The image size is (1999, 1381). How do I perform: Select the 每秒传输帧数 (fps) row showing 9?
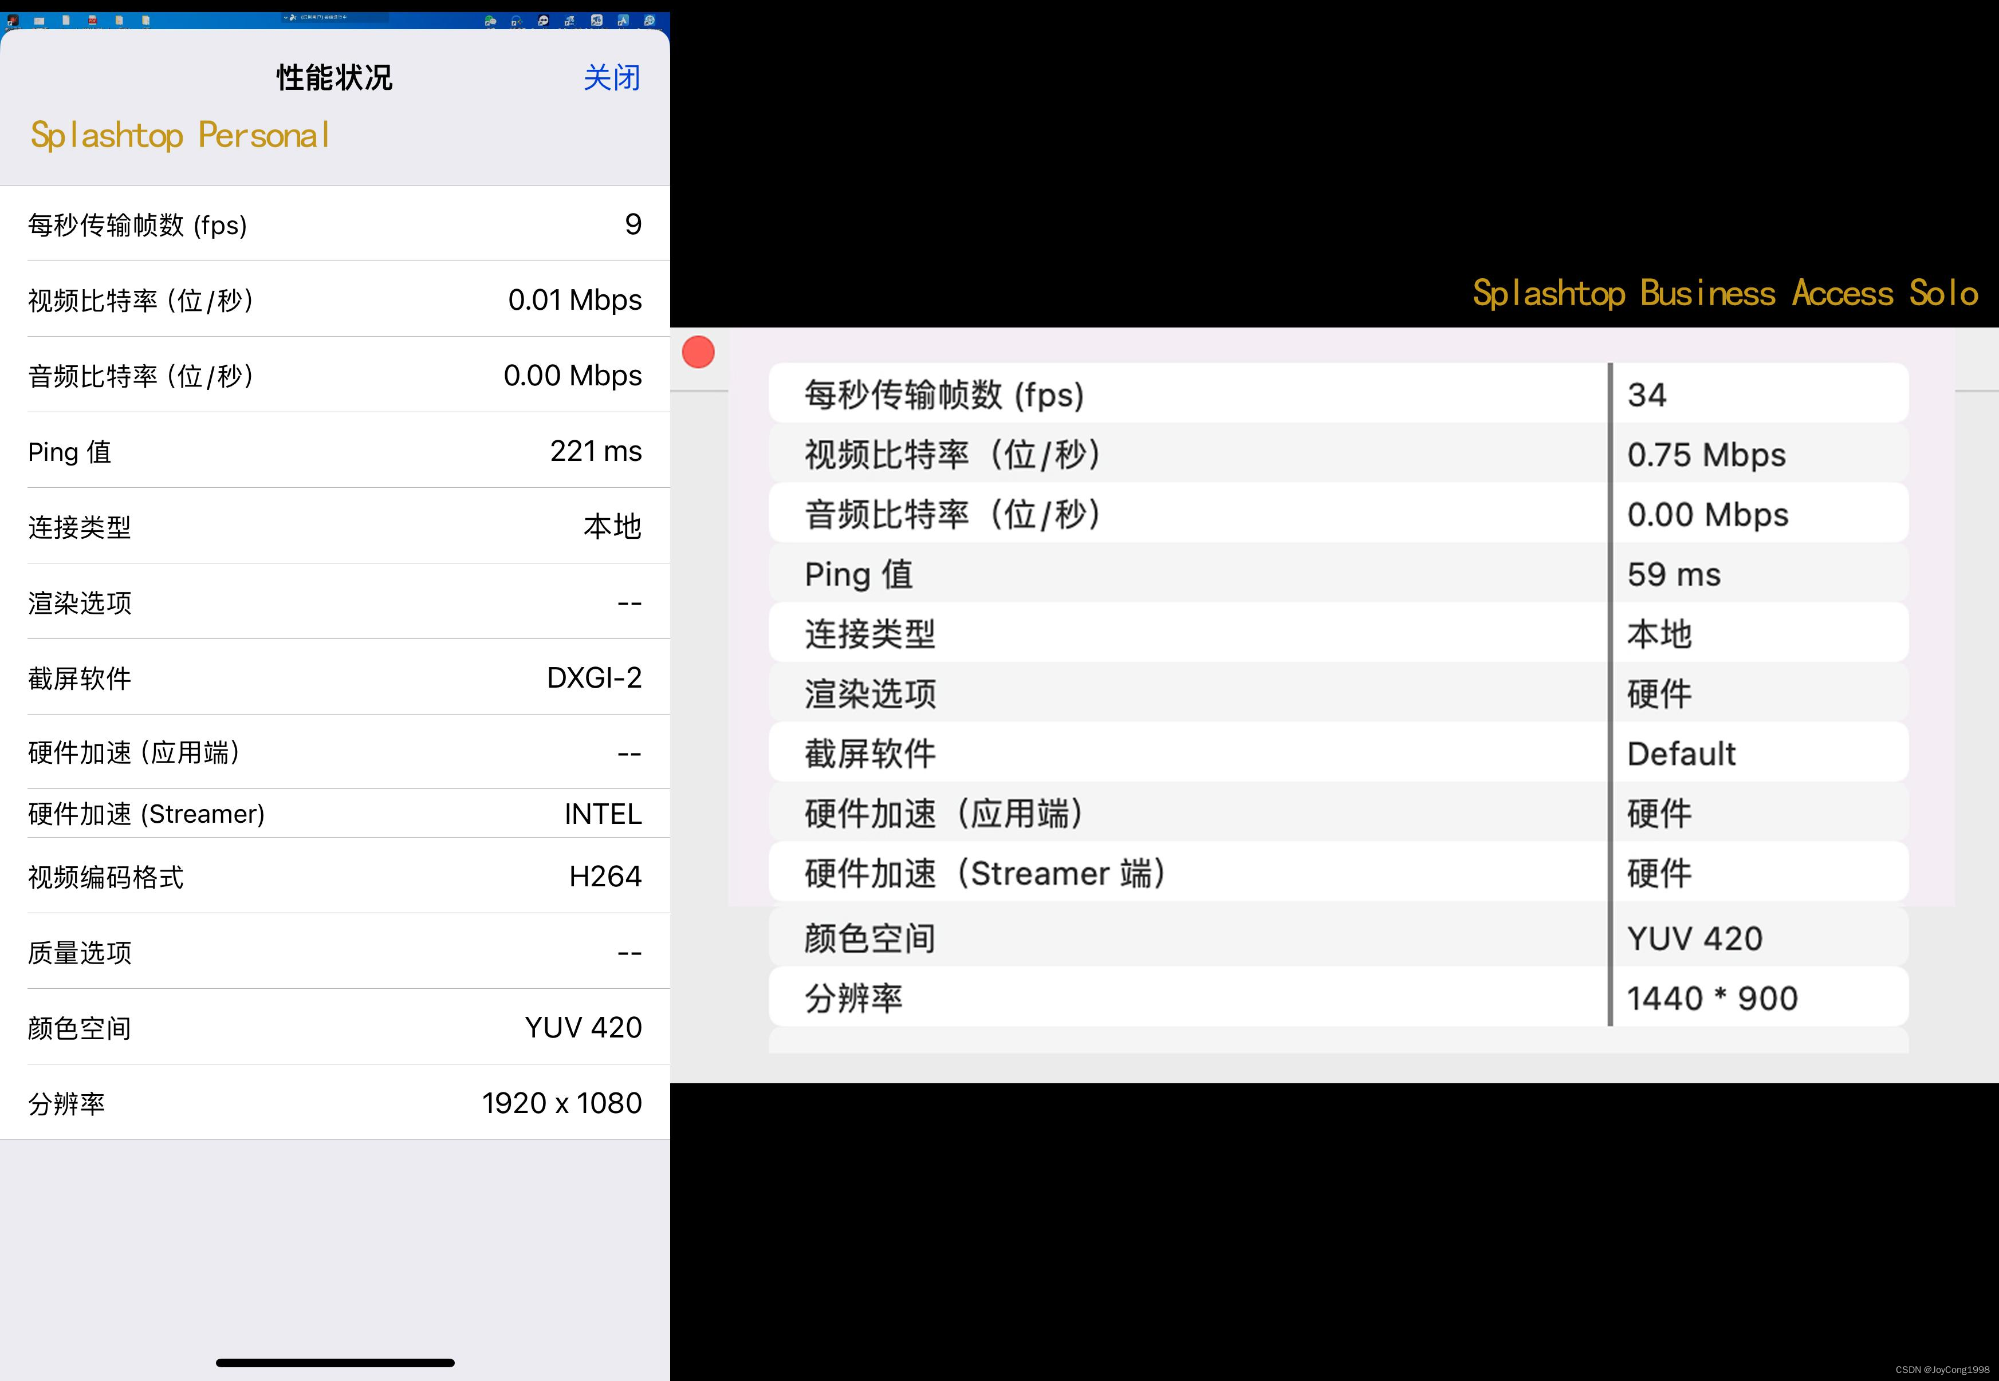point(335,224)
